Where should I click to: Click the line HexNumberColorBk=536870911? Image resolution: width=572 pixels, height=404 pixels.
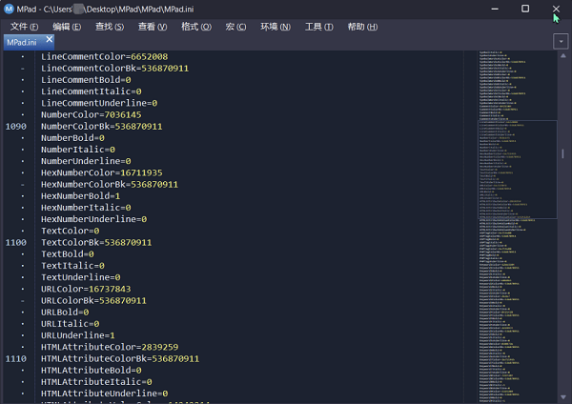tap(110, 185)
